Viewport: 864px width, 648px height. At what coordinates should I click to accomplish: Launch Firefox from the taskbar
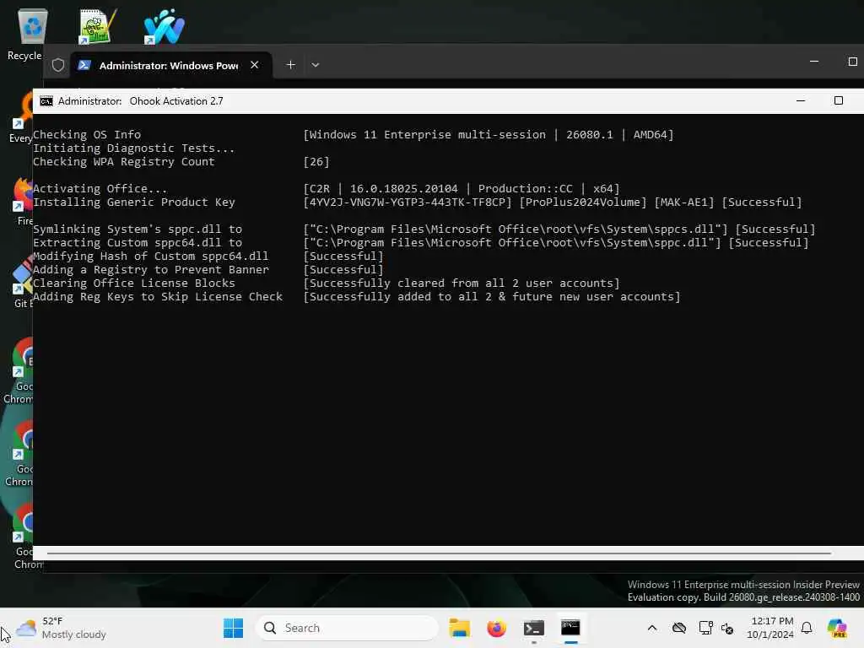pyautogui.click(x=496, y=628)
